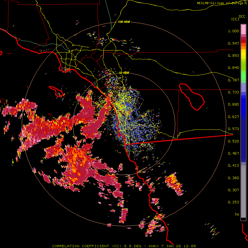
Task: Click the 0.307 value on the CC scale
Action: 233,190
